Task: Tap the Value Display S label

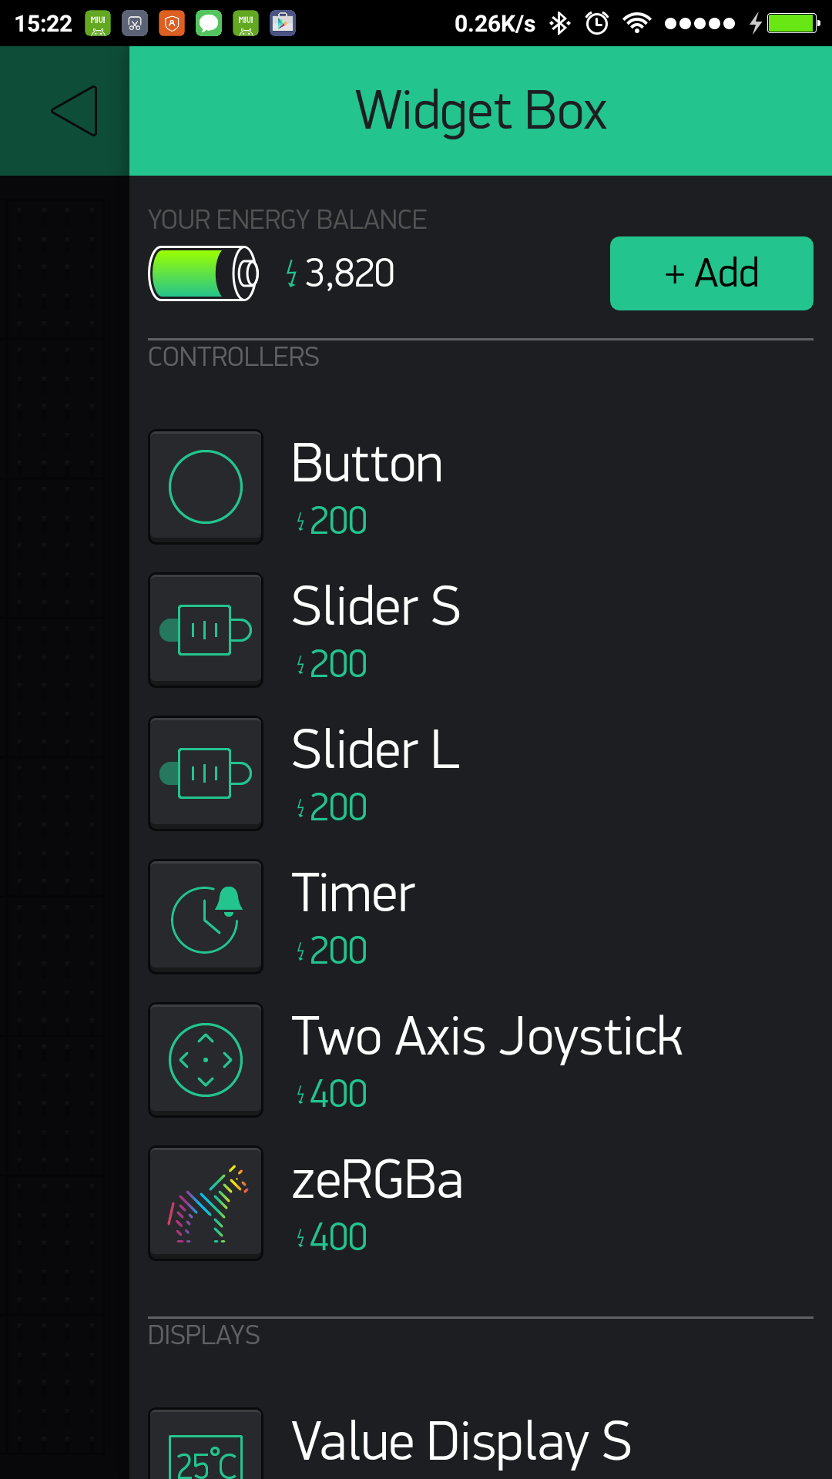Action: pyautogui.click(x=461, y=1440)
